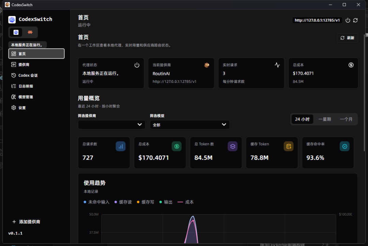Click the activity pulse icon in 实时请求 card
This screenshot has width=368, height=246.
tap(277, 65)
